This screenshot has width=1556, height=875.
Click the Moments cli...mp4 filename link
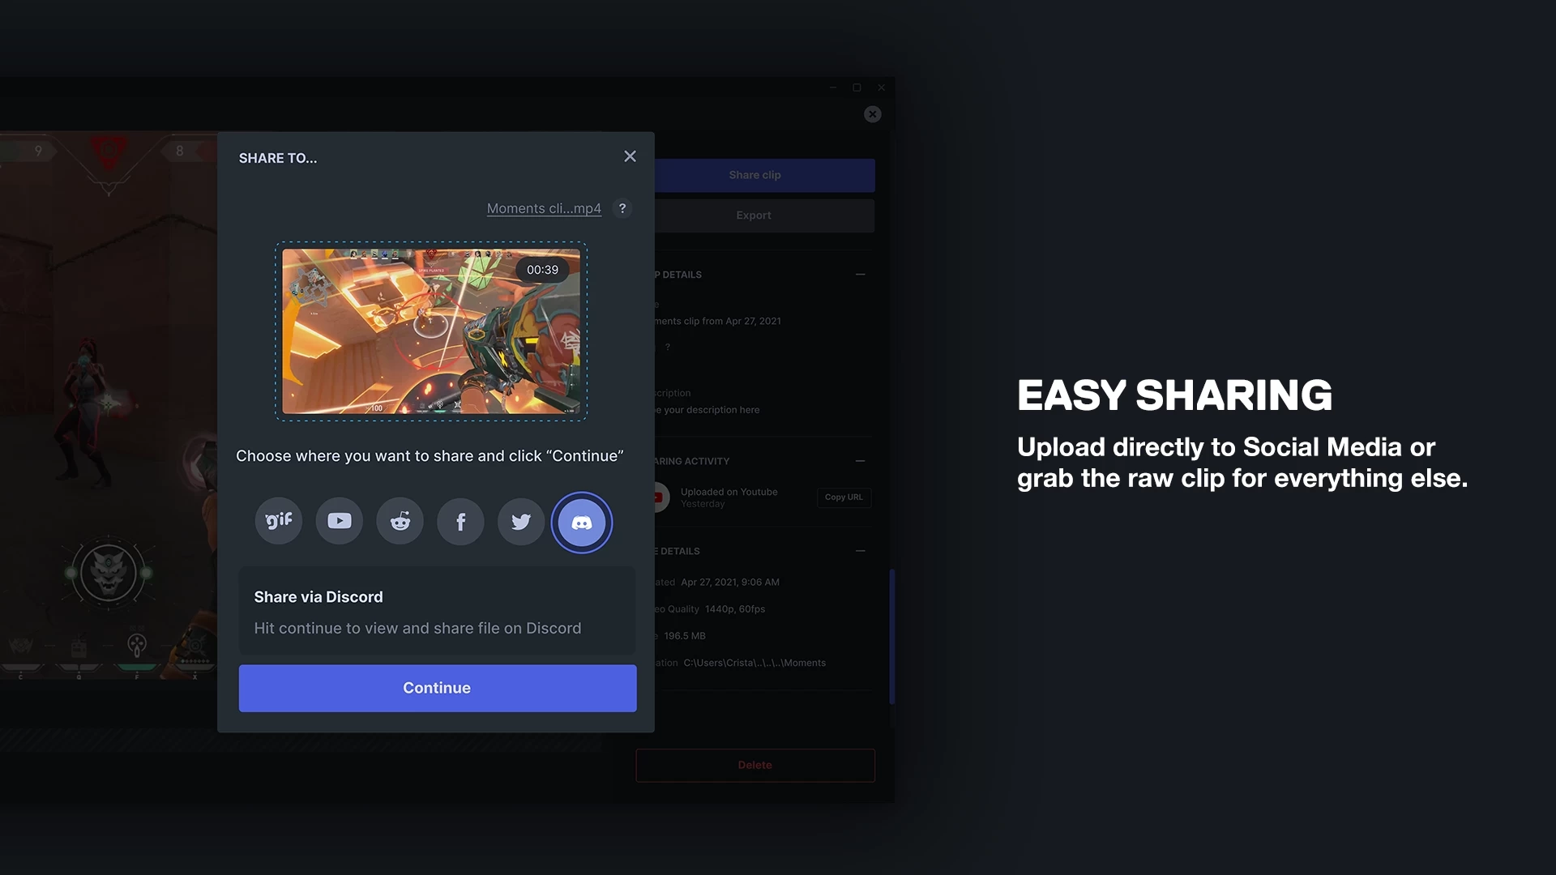coord(544,209)
